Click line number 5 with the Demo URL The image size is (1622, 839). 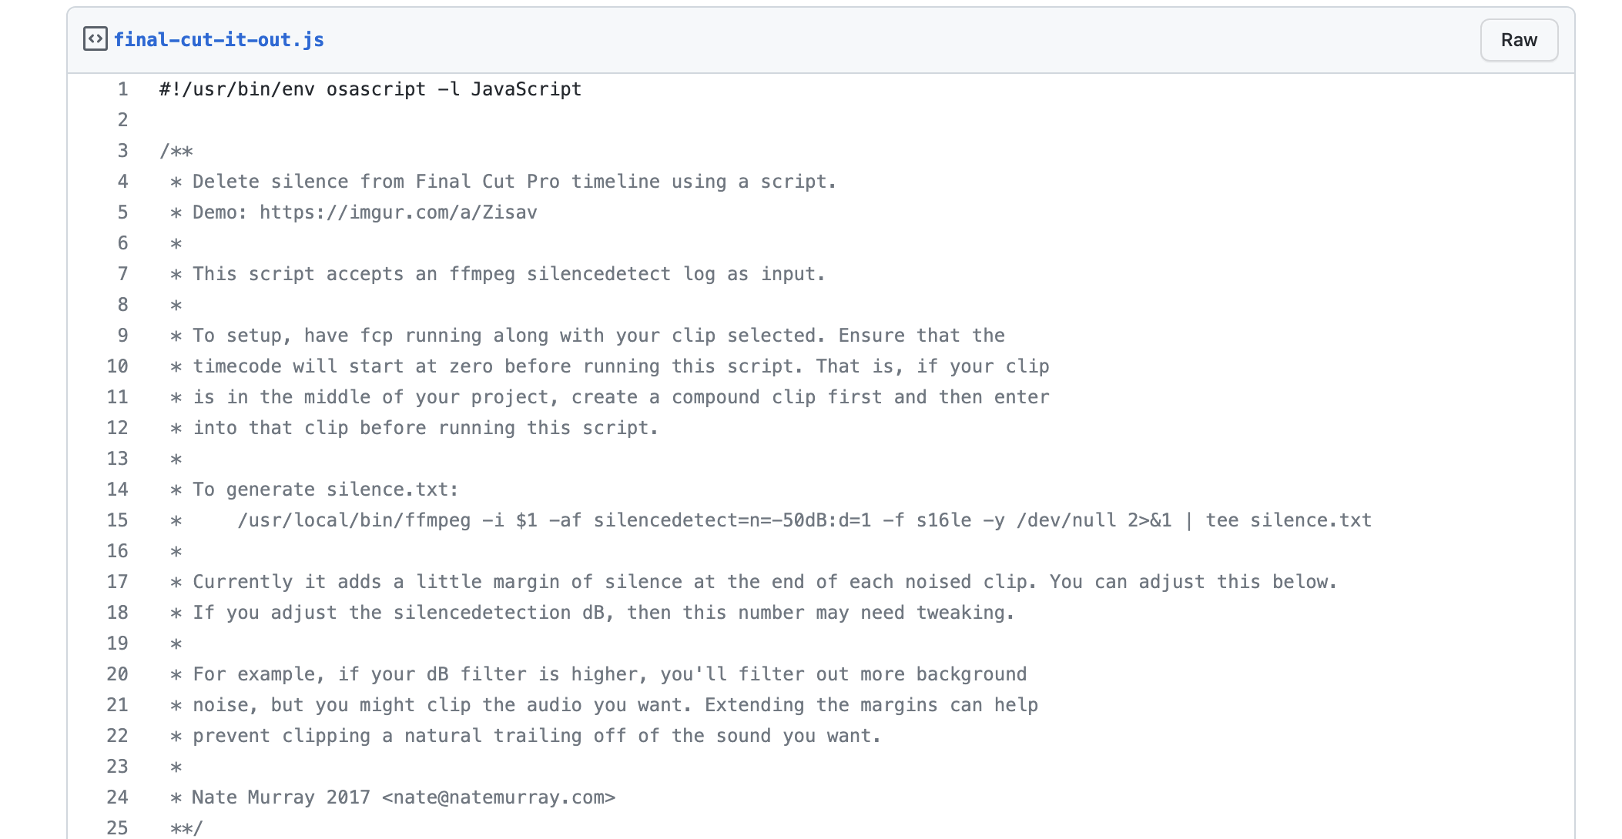[122, 212]
